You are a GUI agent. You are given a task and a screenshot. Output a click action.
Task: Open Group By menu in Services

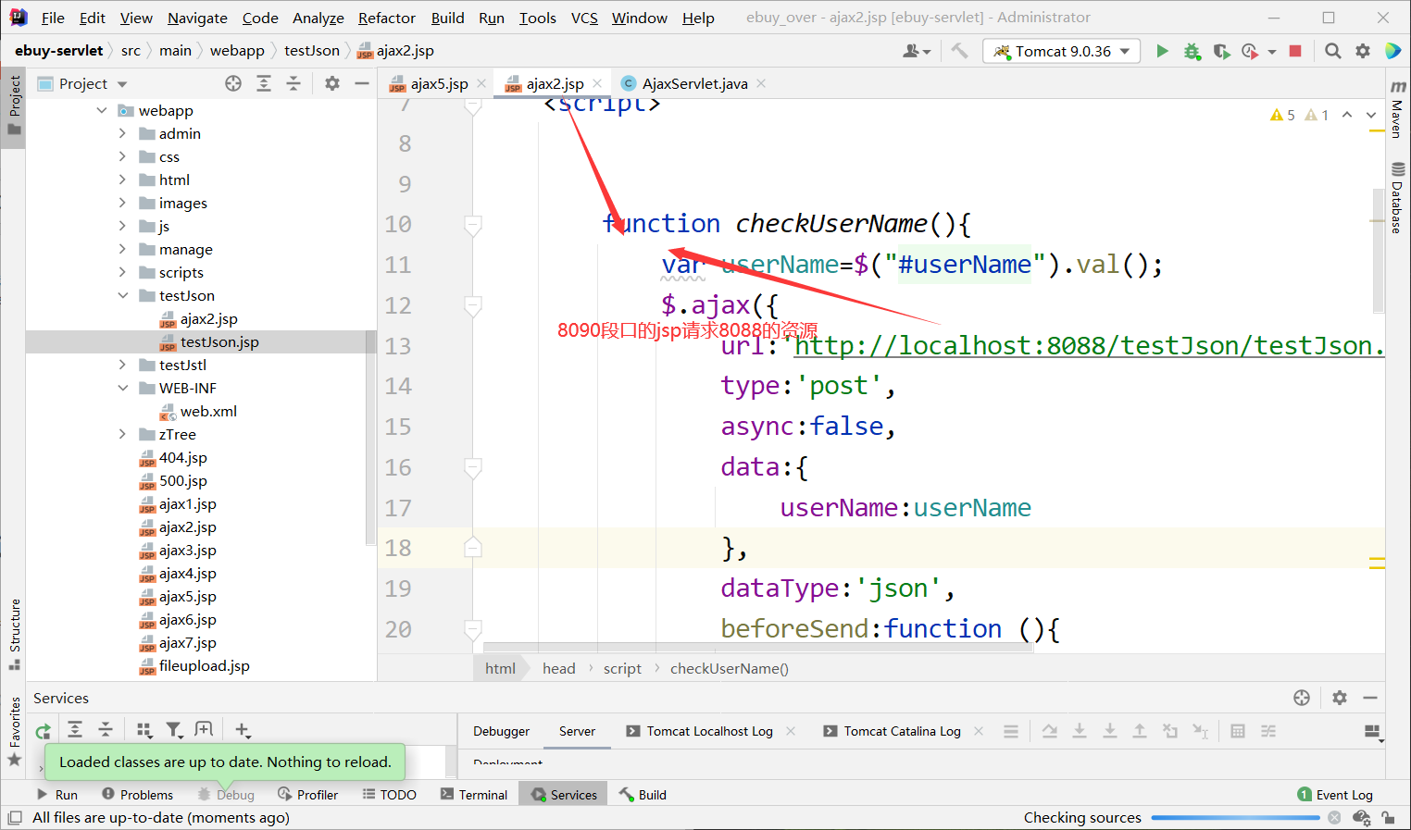144,730
